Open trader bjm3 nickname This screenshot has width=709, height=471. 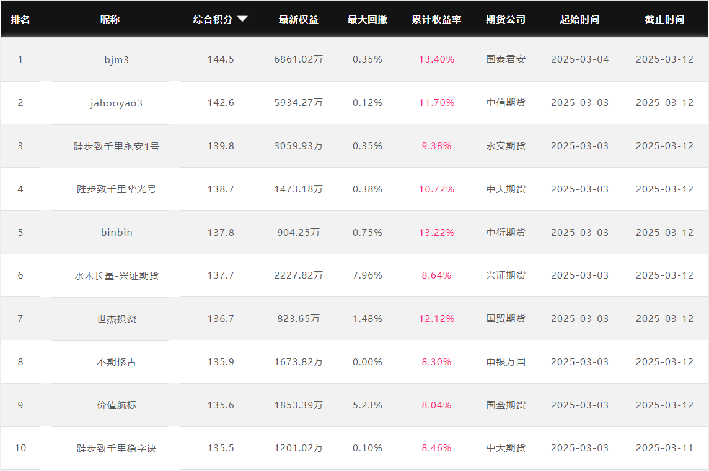[117, 59]
